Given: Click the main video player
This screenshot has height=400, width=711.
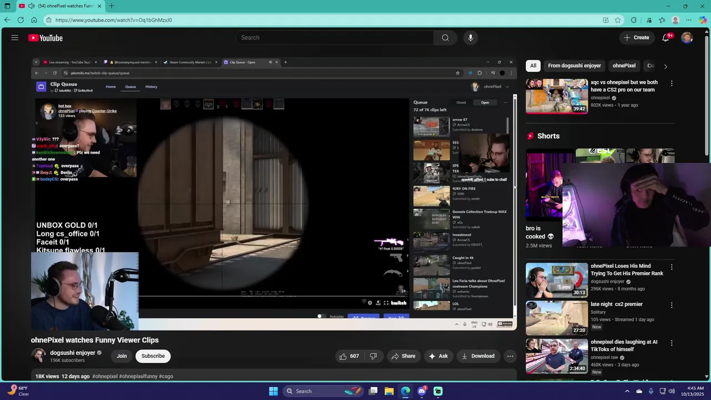Looking at the screenshot, I should pos(274,193).
